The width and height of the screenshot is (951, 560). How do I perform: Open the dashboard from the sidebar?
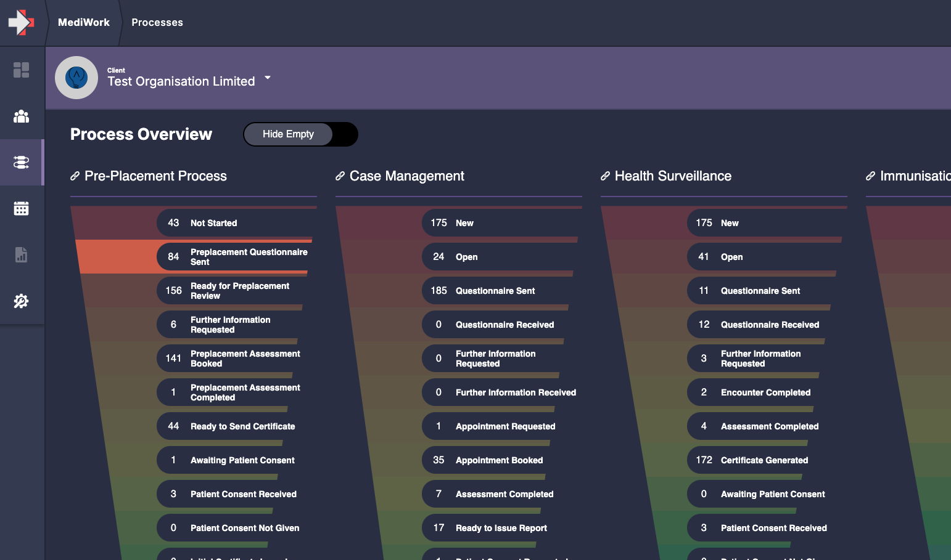(x=22, y=70)
